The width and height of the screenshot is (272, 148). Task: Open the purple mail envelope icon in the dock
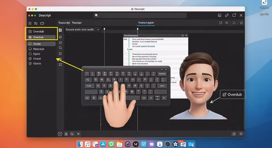[152, 144]
